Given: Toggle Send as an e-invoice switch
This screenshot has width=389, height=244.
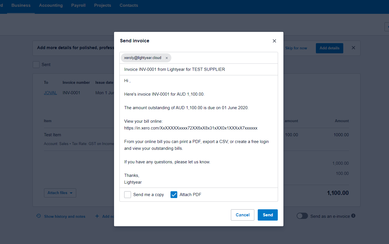Looking at the screenshot, I should [x=302, y=216].
